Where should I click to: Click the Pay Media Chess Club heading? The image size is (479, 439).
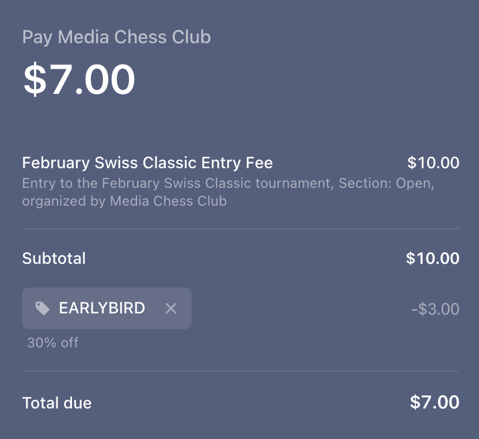point(116,37)
